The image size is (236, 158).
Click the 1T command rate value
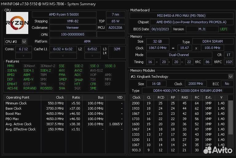[x=229, y=55]
